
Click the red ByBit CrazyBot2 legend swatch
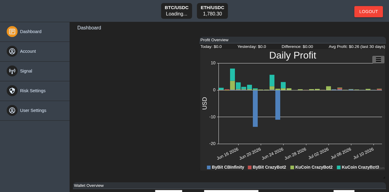pos(250,167)
